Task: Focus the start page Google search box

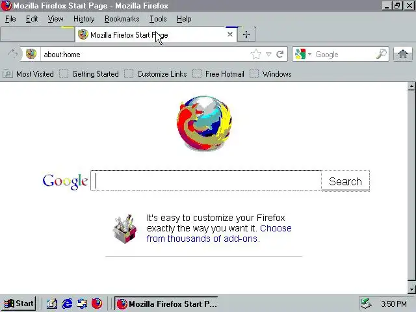Action: point(206,181)
